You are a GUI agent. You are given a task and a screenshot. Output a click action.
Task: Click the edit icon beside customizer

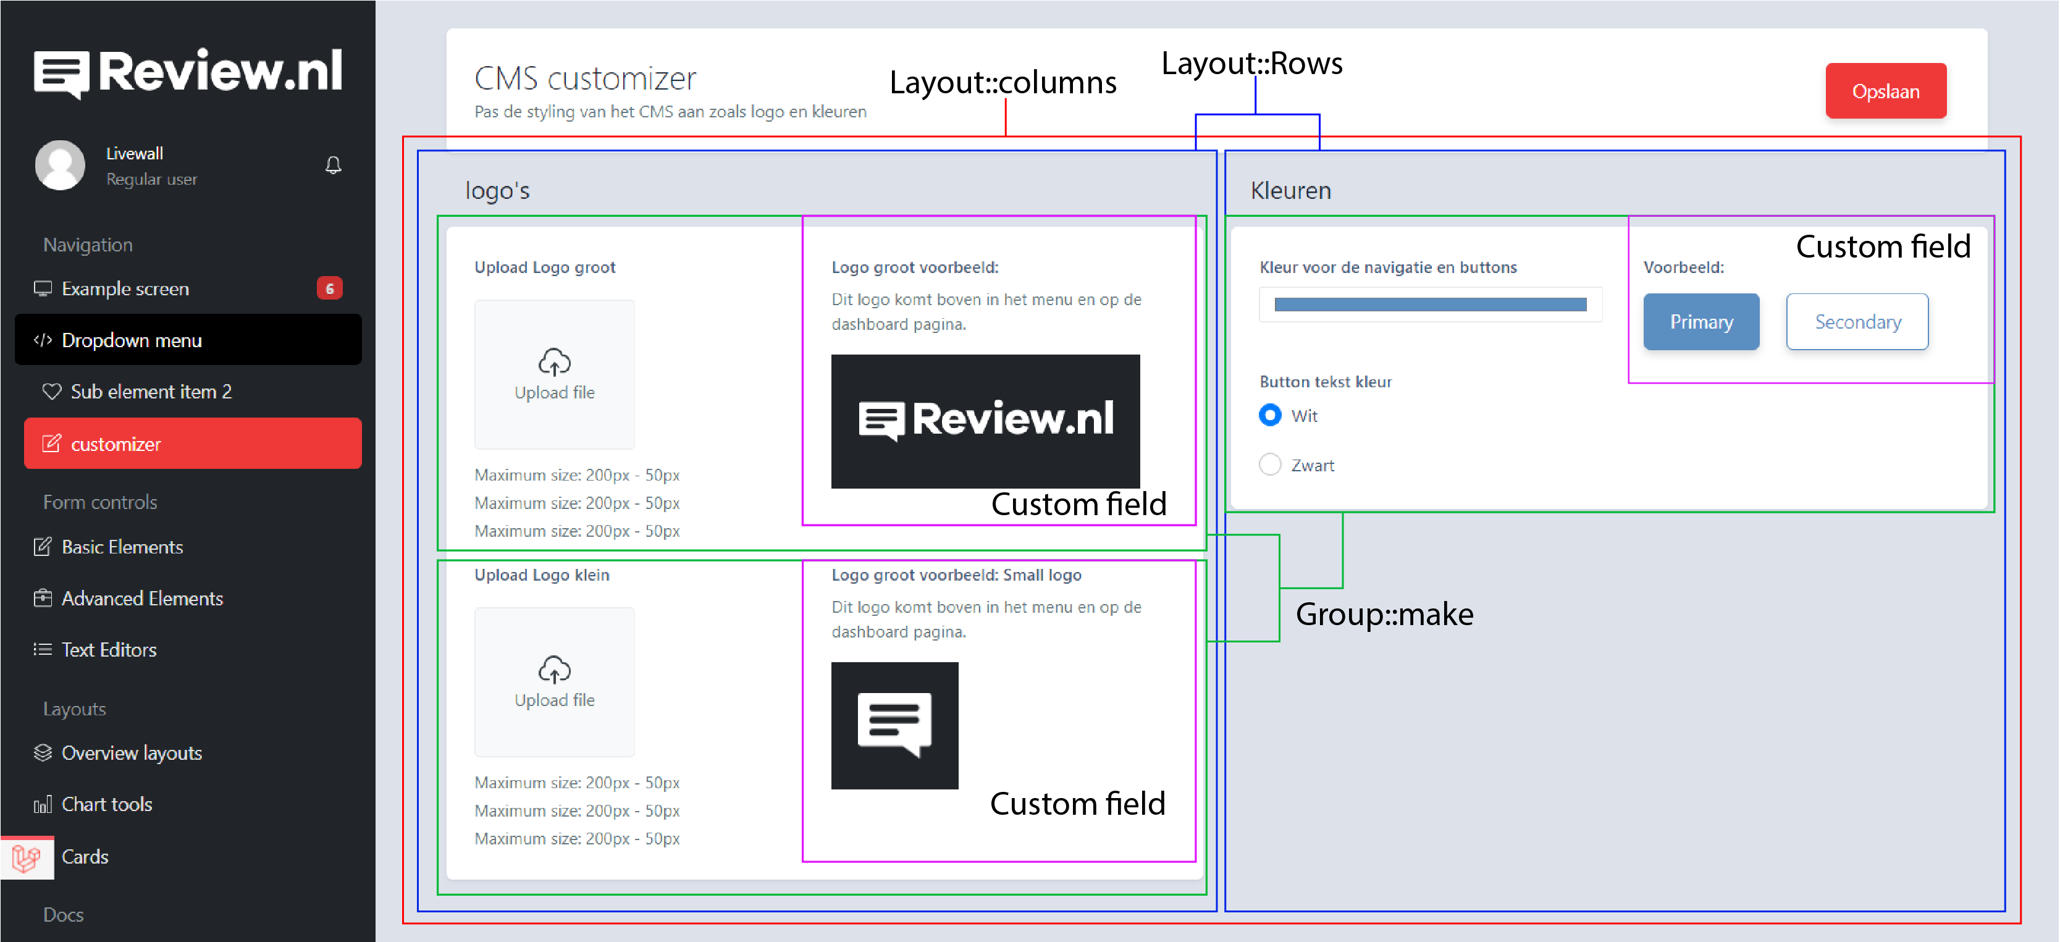click(51, 444)
